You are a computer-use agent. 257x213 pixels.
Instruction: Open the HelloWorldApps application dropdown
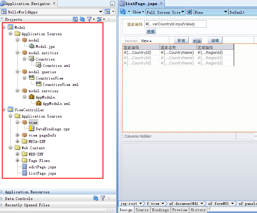(101, 12)
